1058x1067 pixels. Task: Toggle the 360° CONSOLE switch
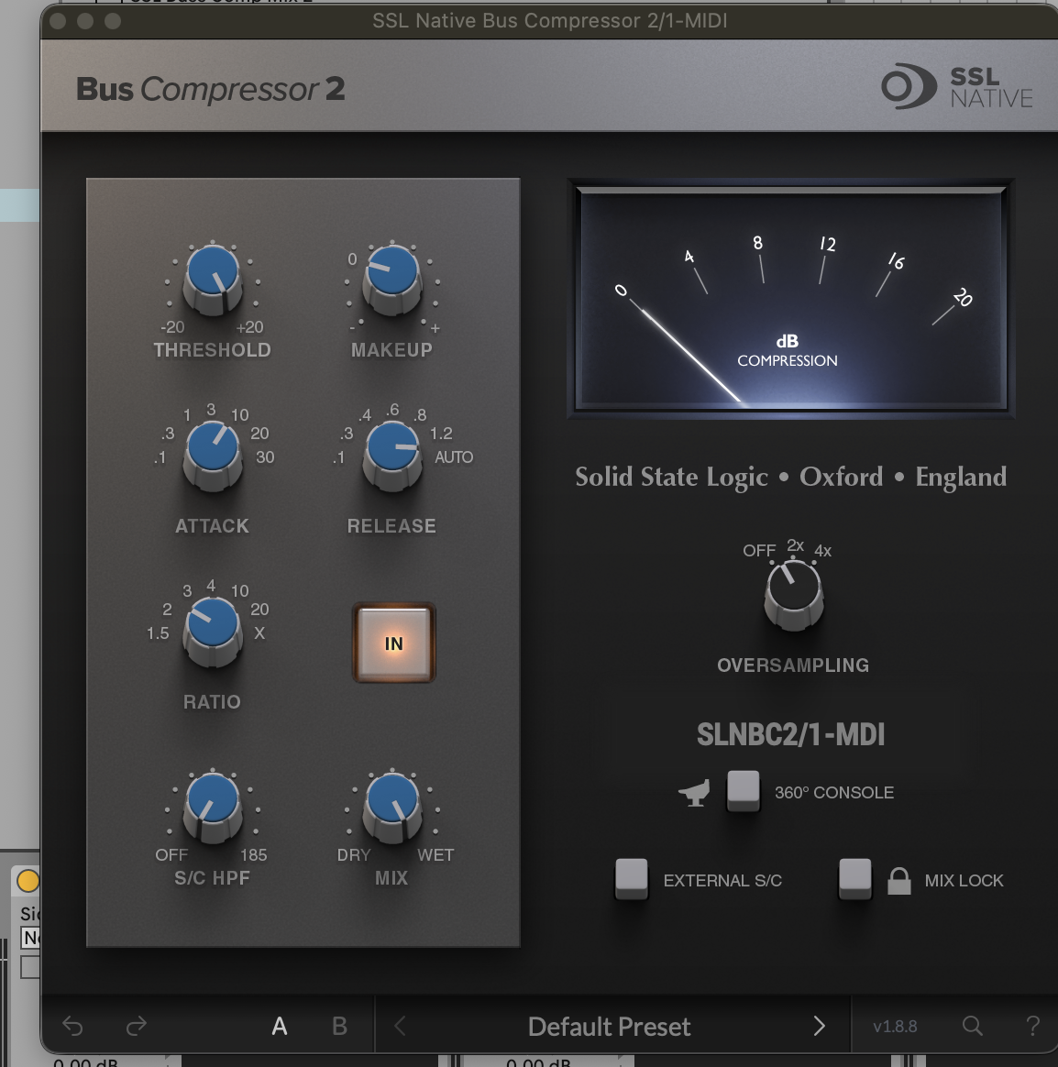tap(744, 791)
